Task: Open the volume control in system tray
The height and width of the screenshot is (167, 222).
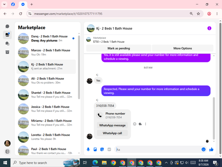Action: (187, 163)
